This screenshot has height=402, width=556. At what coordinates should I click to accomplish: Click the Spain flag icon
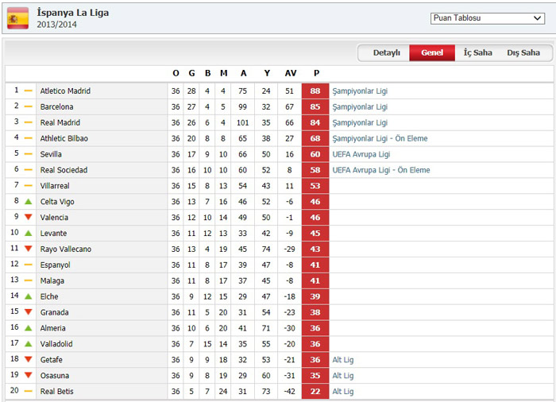17,18
